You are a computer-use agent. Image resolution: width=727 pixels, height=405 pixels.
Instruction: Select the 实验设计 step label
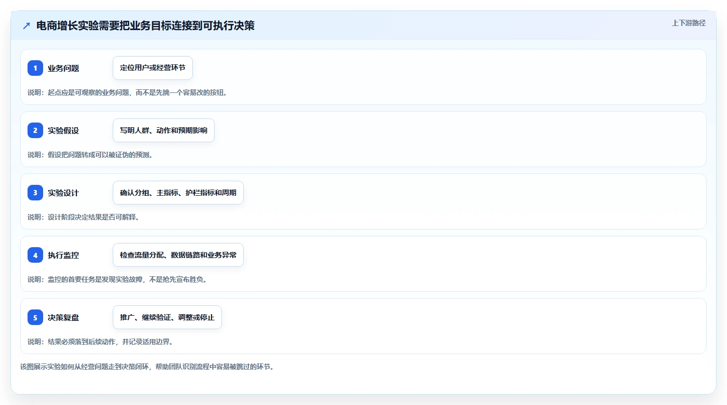click(63, 193)
